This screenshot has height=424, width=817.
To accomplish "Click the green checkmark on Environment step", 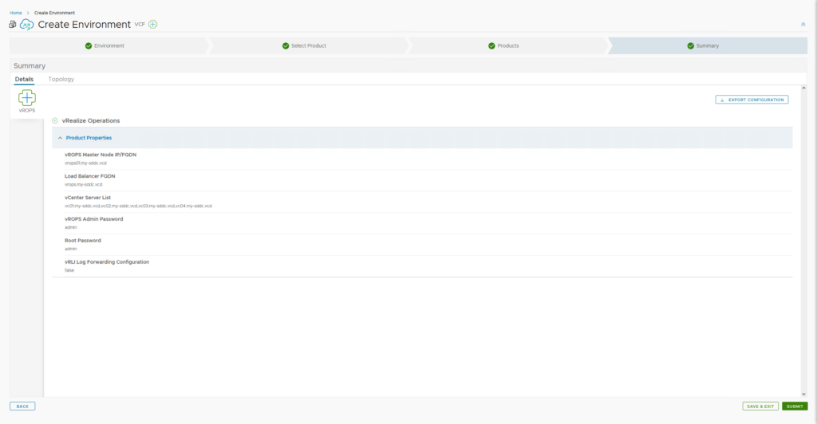I will 89,45.
